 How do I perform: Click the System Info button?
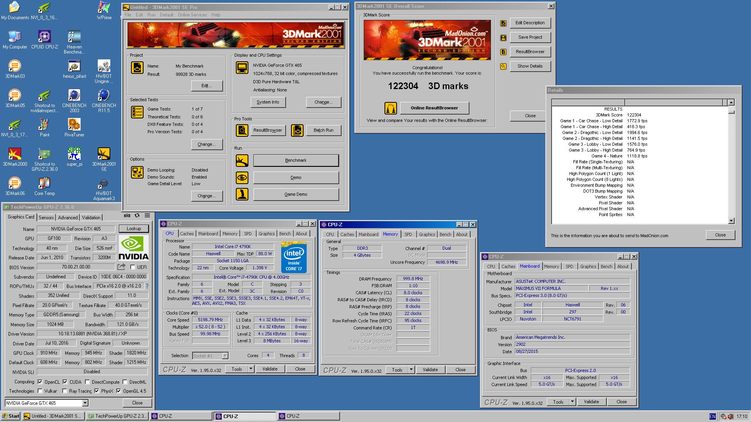[x=268, y=102]
